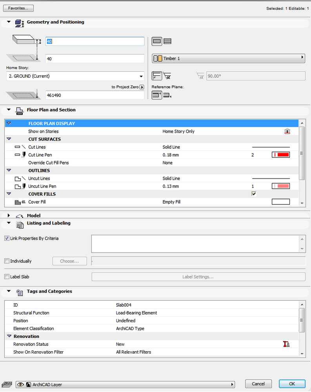Open Cover Fill swatch
The width and height of the screenshot is (311, 392).
click(281, 202)
